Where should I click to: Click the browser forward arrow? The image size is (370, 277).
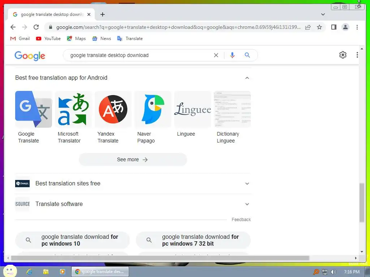point(25,27)
